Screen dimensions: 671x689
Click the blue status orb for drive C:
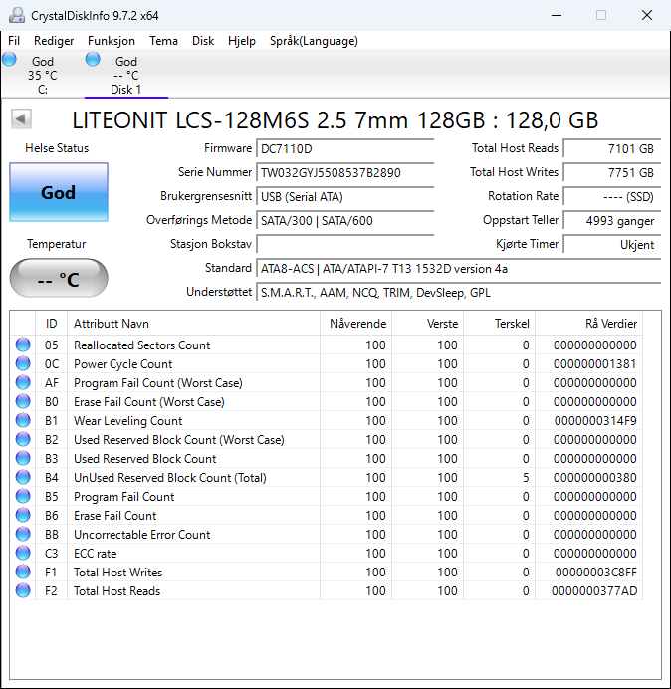coord(9,60)
